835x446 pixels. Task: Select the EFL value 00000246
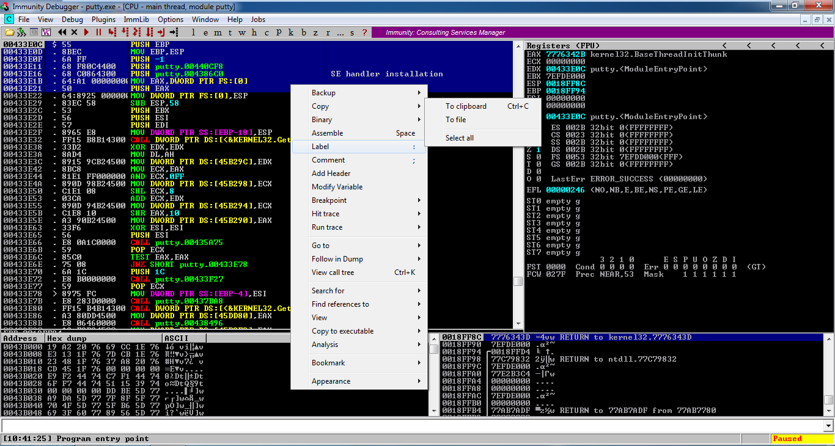(x=565, y=190)
